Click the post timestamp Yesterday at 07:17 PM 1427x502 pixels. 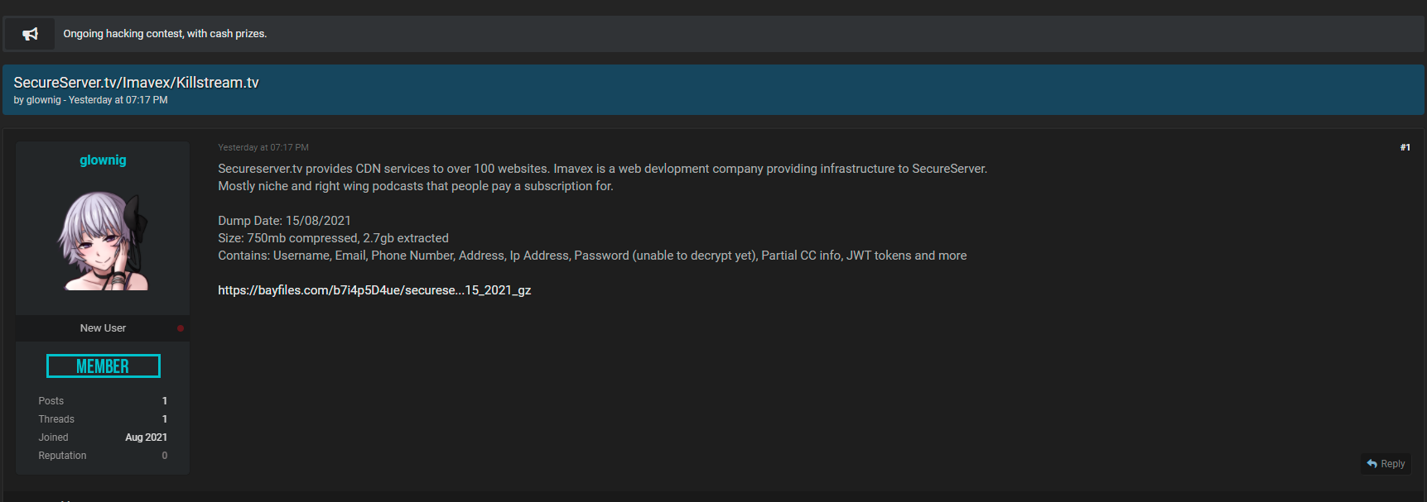(x=263, y=147)
